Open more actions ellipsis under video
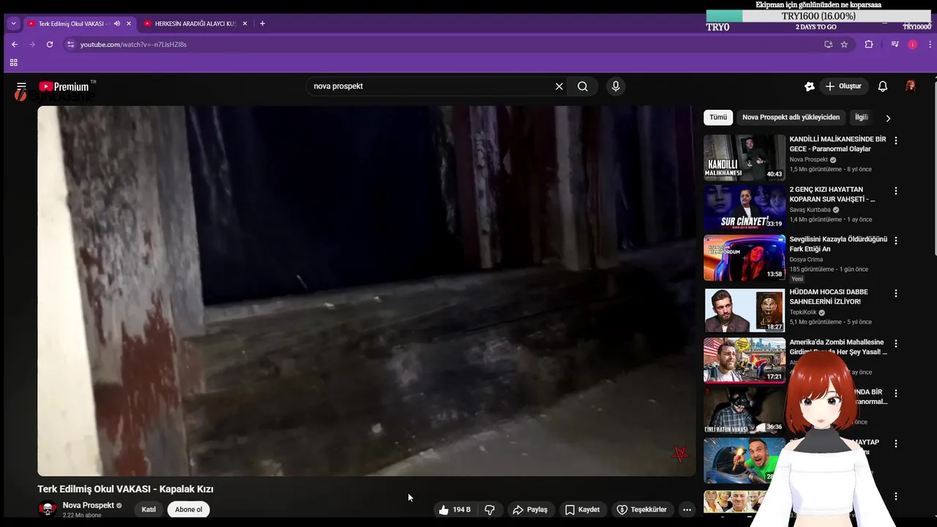Image resolution: width=937 pixels, height=527 pixels. 687,509
